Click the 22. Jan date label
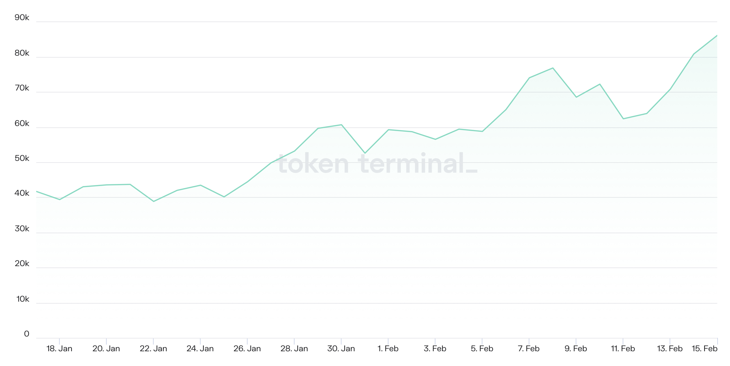 153,349
